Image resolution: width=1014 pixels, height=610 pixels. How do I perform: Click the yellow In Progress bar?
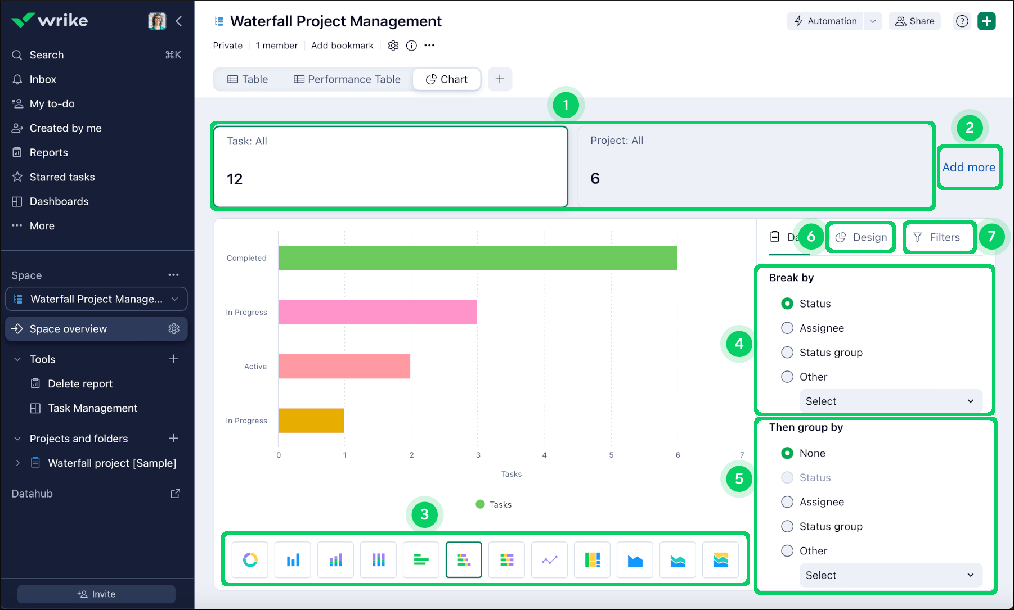[x=311, y=421]
